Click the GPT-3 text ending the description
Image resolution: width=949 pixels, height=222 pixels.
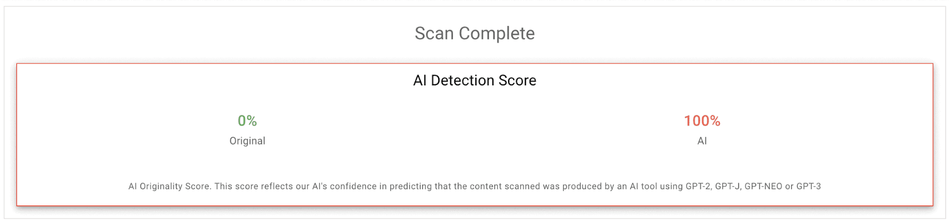(x=808, y=186)
